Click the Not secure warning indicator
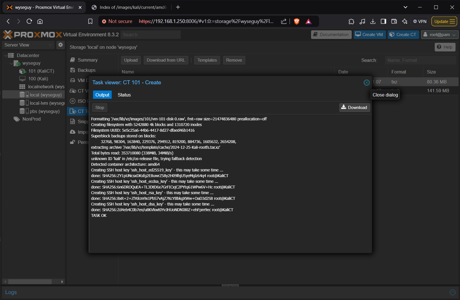This screenshot has width=460, height=300. click(x=117, y=21)
